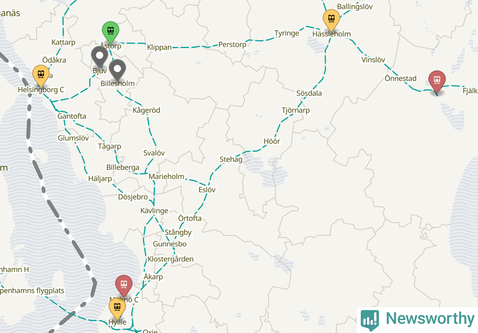The width and height of the screenshot is (478, 333).
Task: Click the Marieholm station label
Action: click(166, 176)
